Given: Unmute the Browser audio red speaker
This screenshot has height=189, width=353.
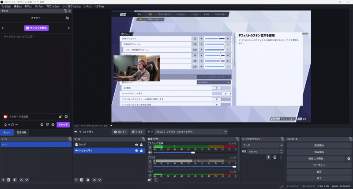Looking at the screenshot, I should click(150, 167).
